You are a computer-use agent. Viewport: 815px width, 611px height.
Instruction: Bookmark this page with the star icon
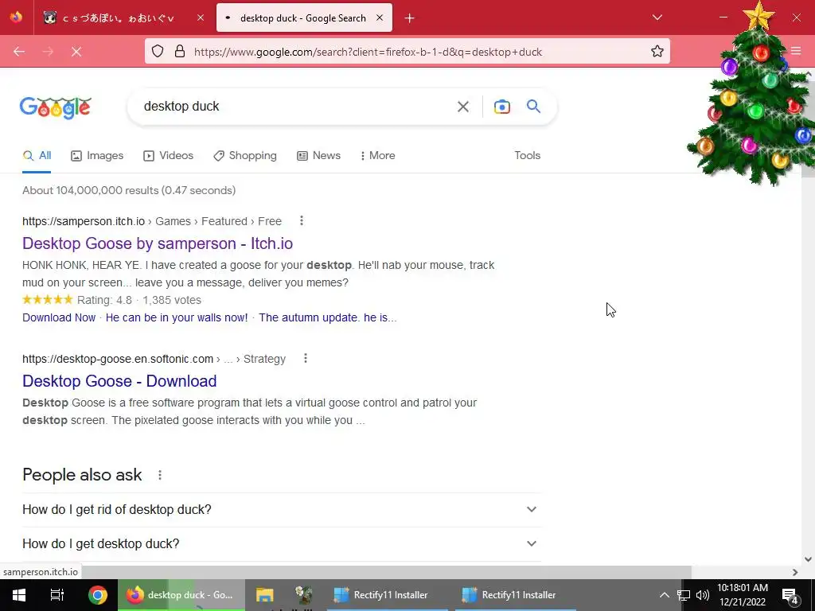657,52
